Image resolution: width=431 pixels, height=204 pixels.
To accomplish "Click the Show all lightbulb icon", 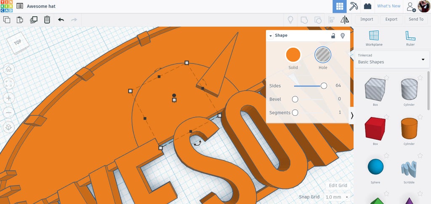I will (290, 19).
